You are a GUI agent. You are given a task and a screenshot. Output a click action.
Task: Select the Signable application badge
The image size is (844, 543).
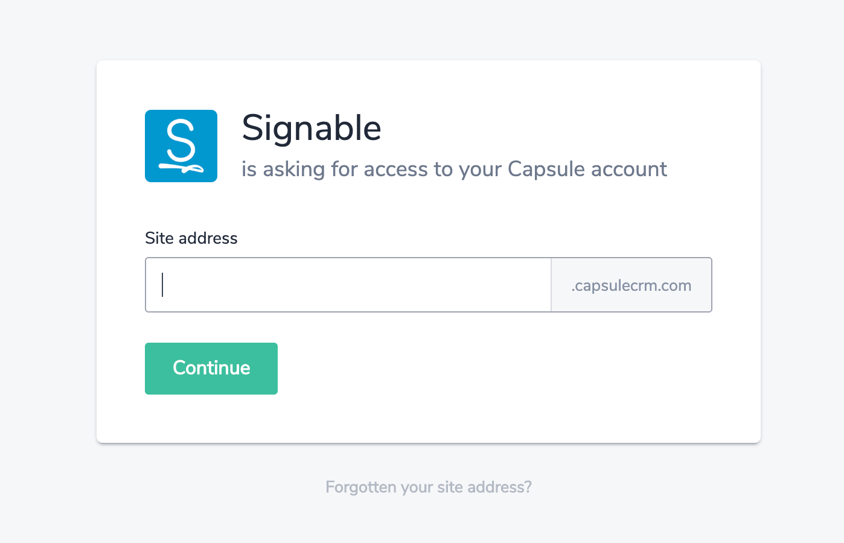click(181, 146)
